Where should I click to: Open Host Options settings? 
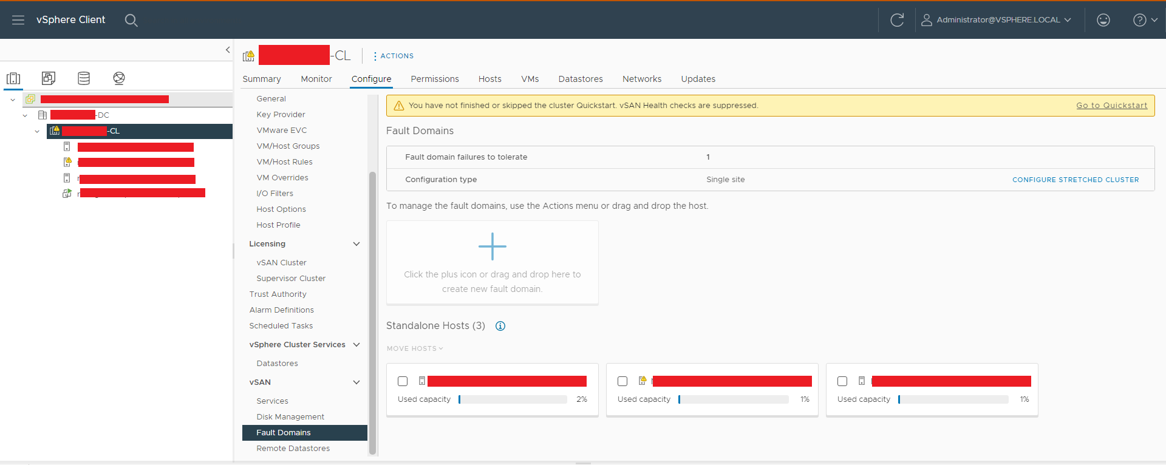click(281, 209)
